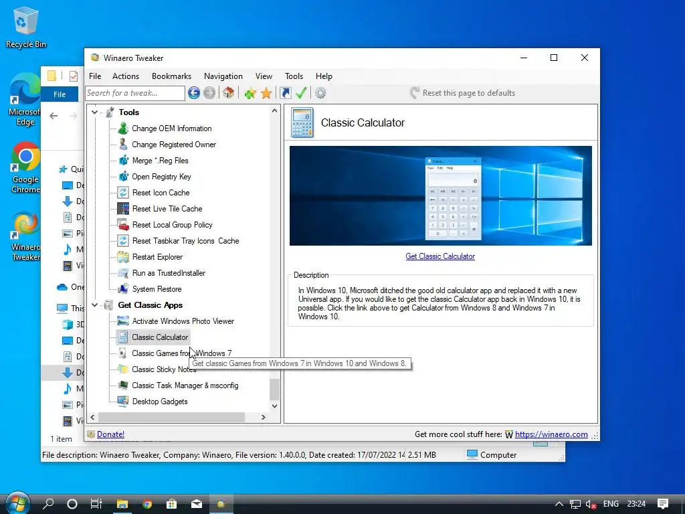Viewport: 685px width, 514px height.
Task: Open the Tools menu in the menu bar
Action: click(x=294, y=76)
